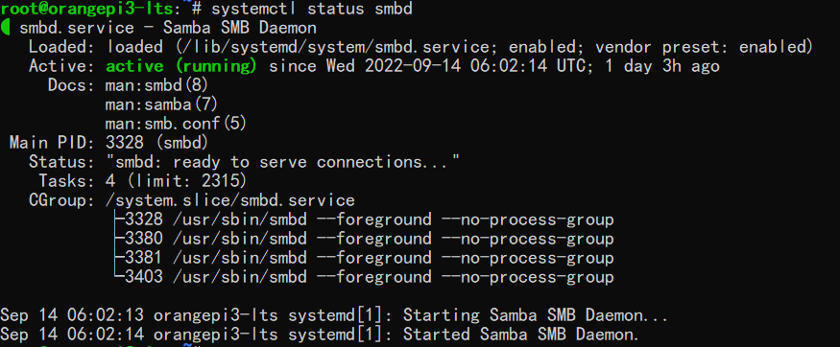This screenshot has width=840, height=347.
Task: Click the 'ready to serve connections' status message
Action: (283, 162)
